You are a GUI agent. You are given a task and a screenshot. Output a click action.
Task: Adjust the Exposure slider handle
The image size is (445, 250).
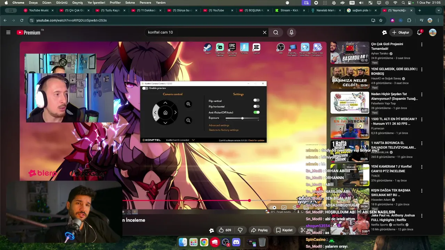click(x=242, y=118)
